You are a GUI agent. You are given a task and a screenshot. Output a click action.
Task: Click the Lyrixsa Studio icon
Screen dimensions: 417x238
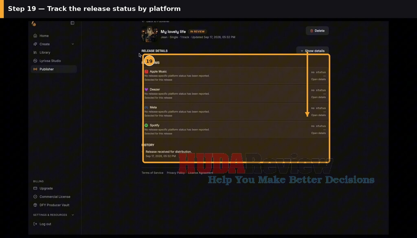click(x=35, y=61)
